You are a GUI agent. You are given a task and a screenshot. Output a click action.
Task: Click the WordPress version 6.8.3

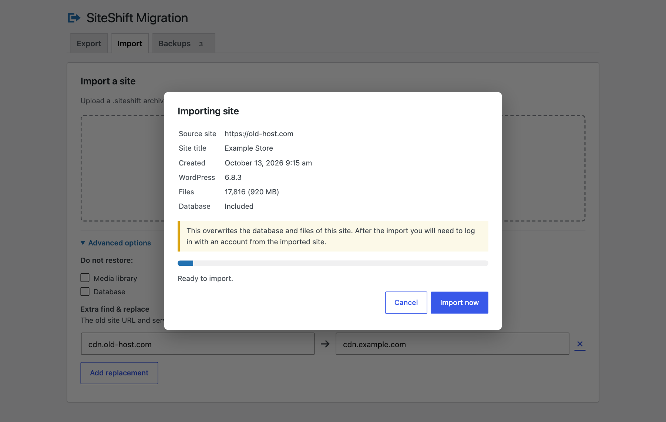[x=233, y=177]
